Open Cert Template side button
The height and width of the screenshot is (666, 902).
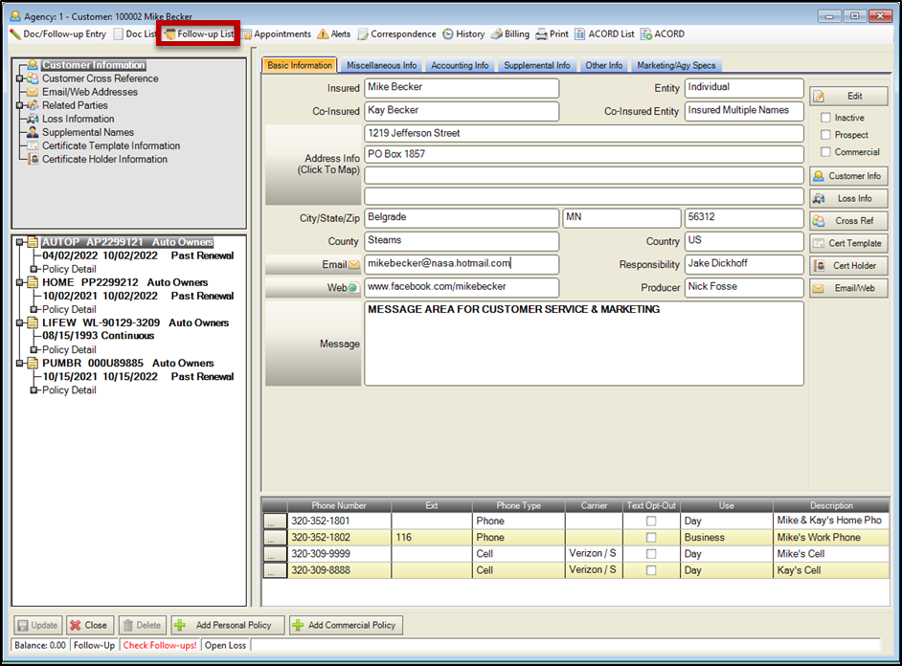tap(848, 243)
